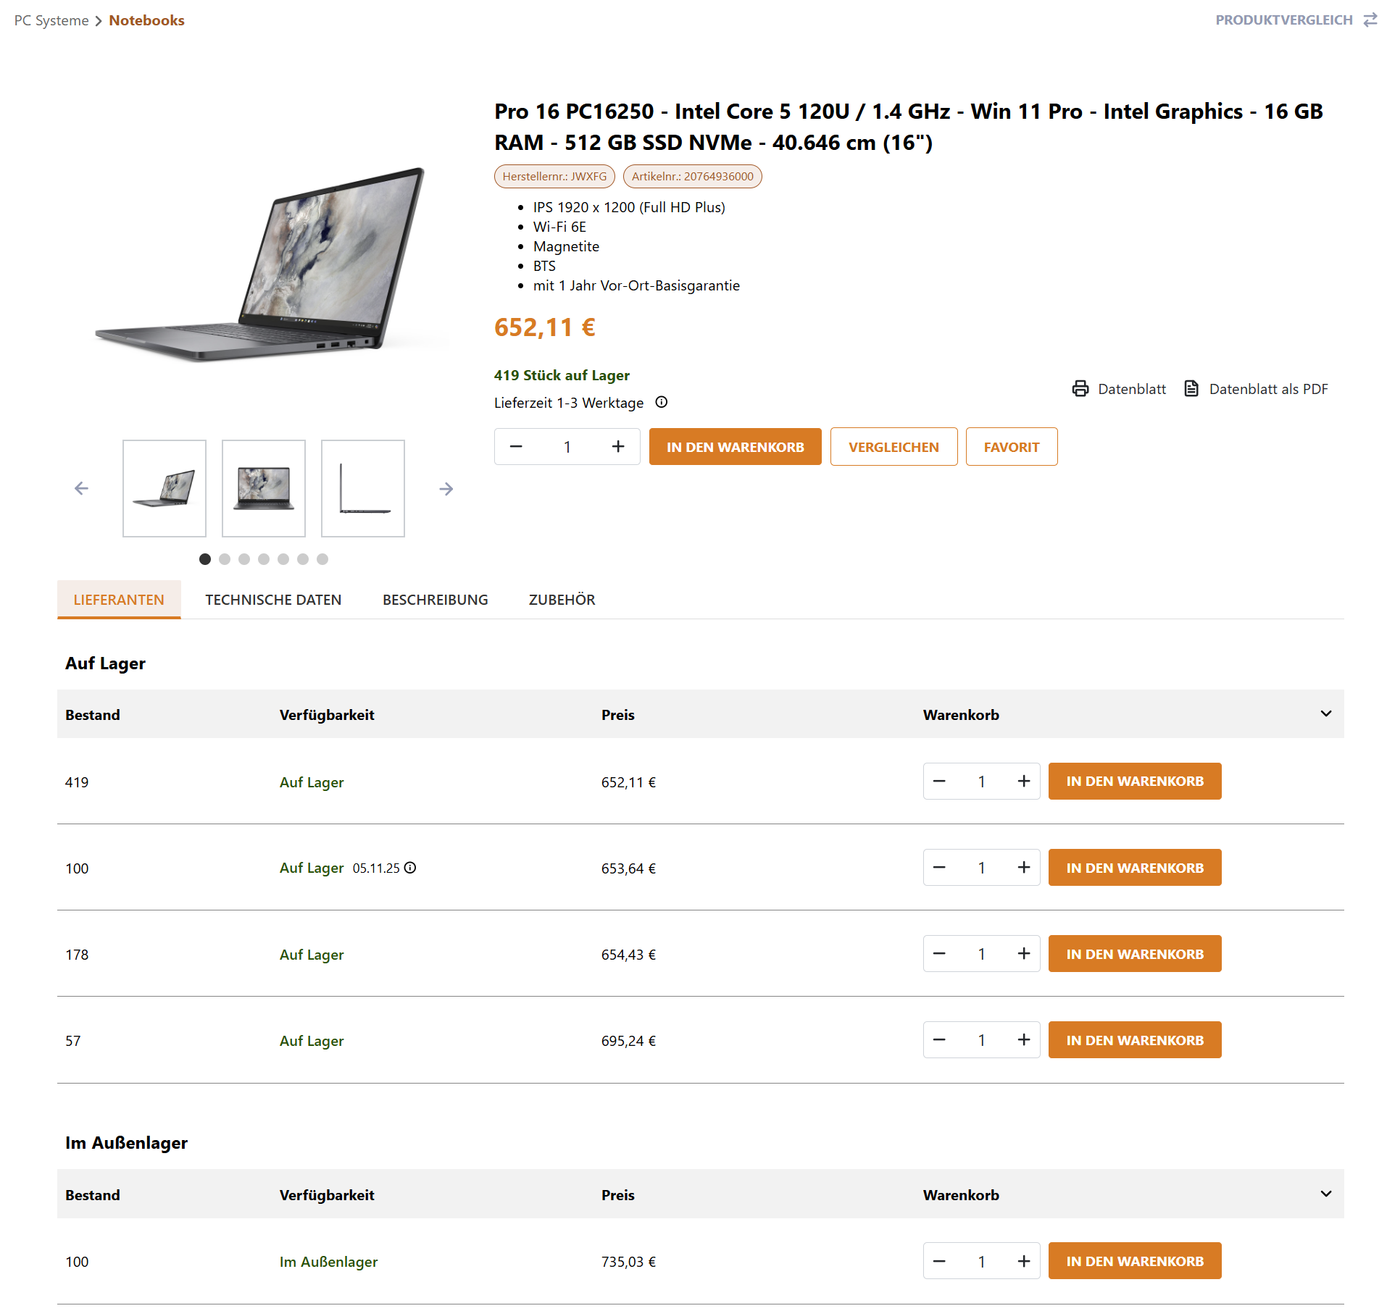Open the Datenblatt als PDF document icon
The width and height of the screenshot is (1387, 1311).
1191,389
